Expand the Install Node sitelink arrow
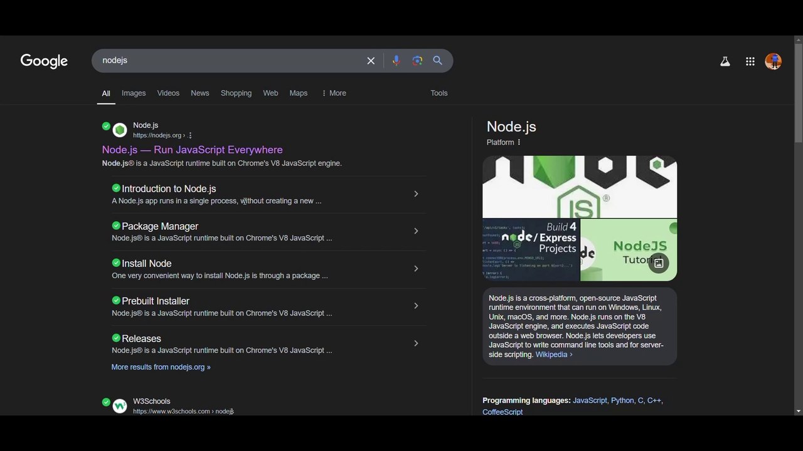The image size is (803, 451). [x=416, y=269]
